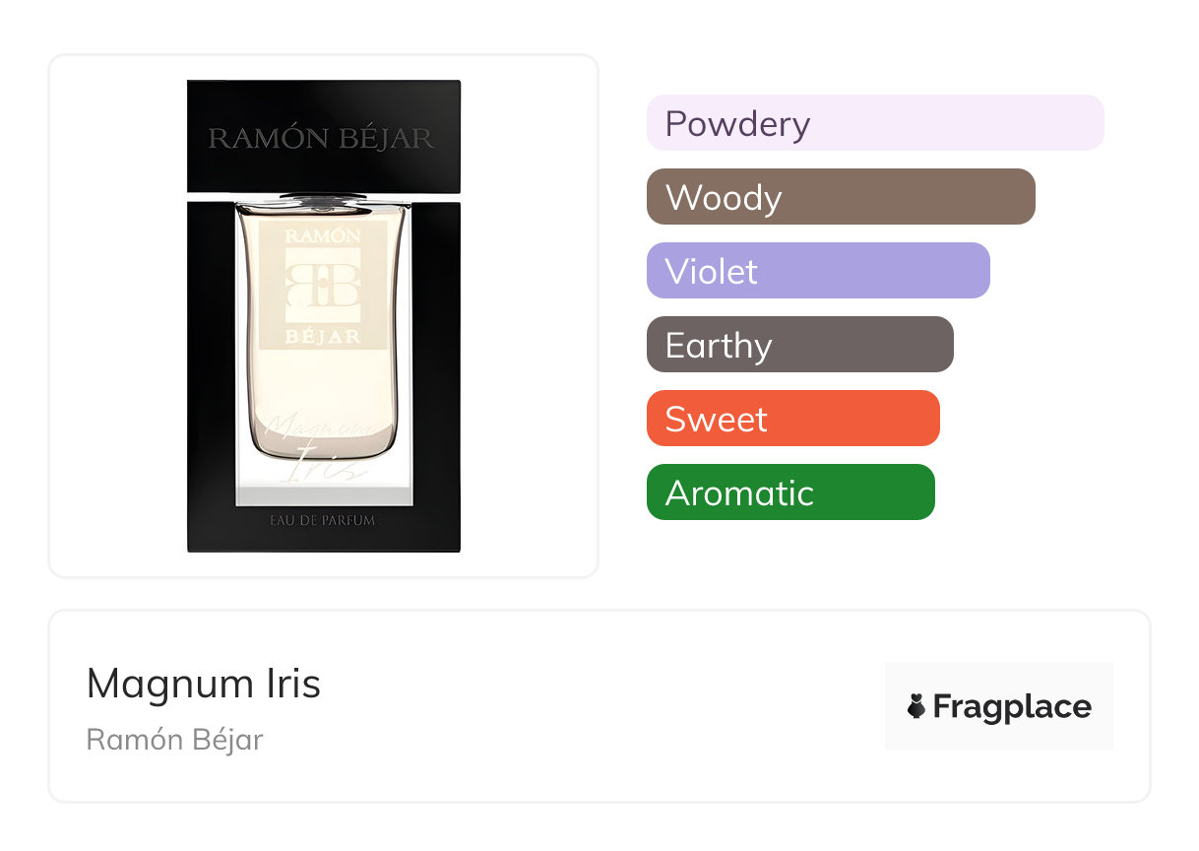Click the Fragplace perfume bottle icon

pyautogui.click(x=916, y=706)
